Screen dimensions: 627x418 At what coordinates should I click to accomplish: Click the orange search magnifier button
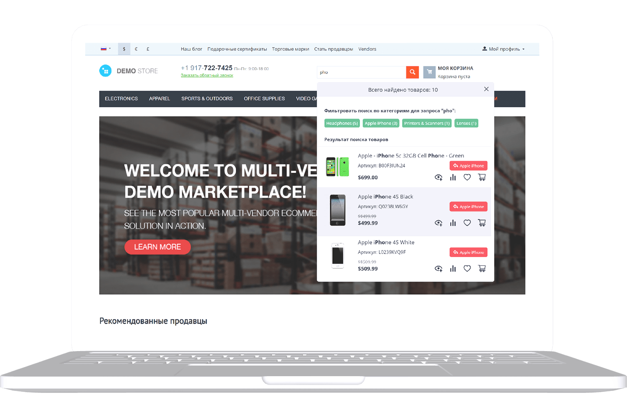tap(412, 72)
